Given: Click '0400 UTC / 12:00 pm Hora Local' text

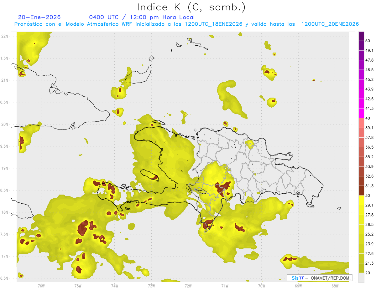Looking at the screenshot, I should 142,17.
